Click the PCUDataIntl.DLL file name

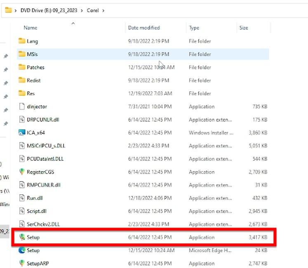pos(45,159)
